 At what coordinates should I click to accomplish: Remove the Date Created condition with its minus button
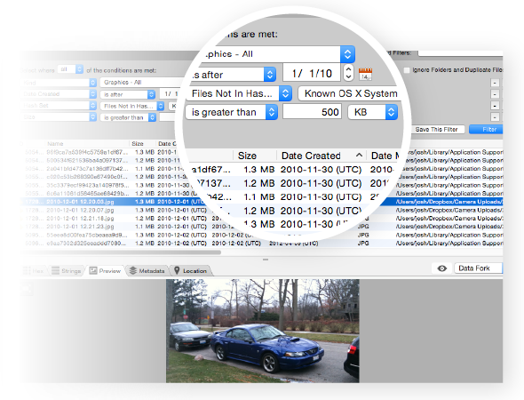click(x=495, y=94)
